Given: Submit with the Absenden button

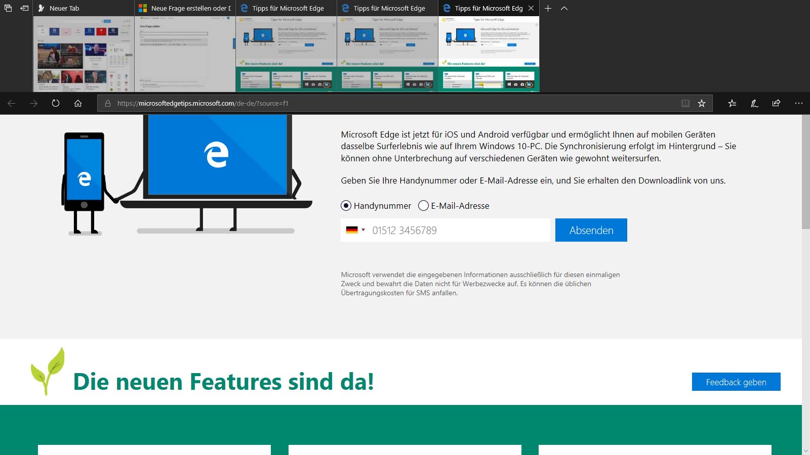Looking at the screenshot, I should click(x=591, y=230).
